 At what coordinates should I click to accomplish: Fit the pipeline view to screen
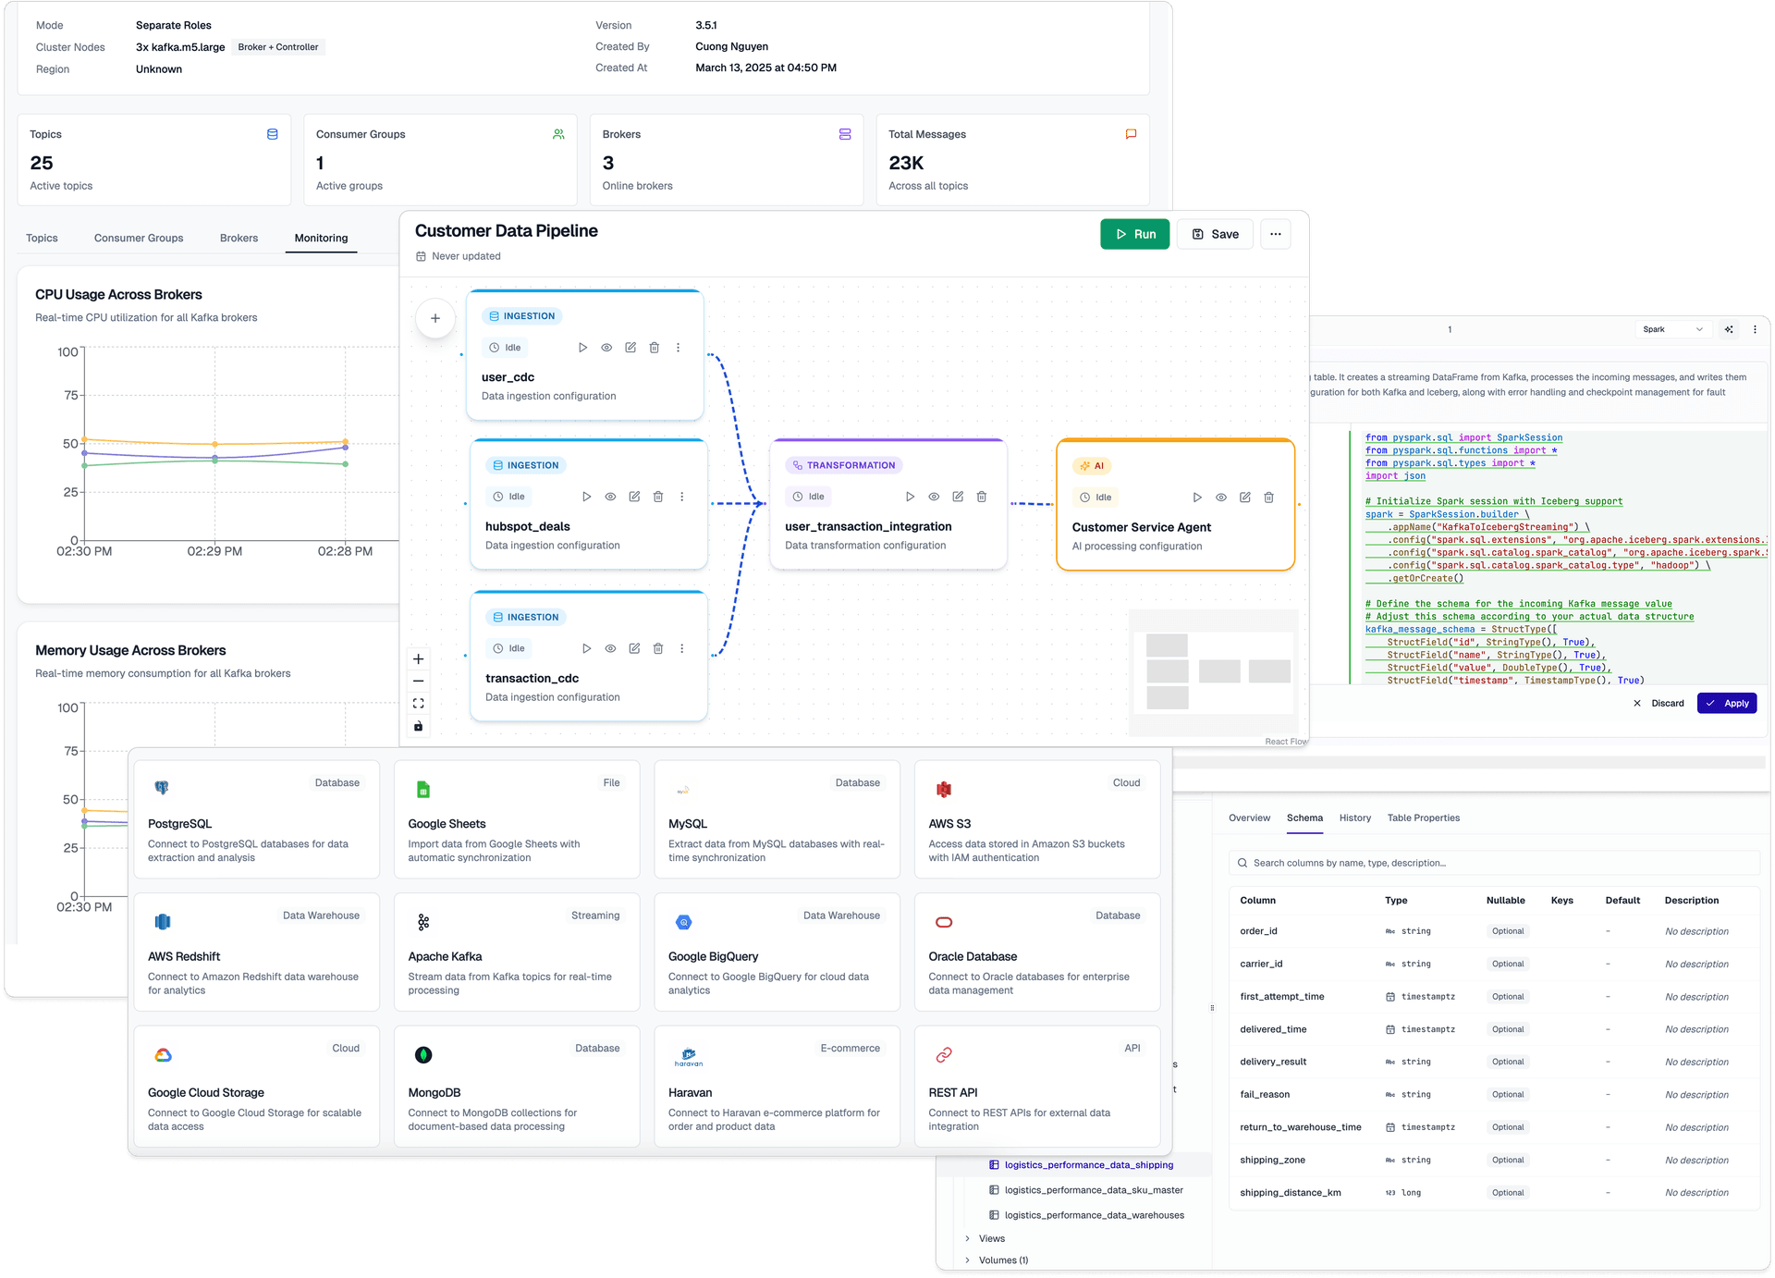[x=418, y=703]
